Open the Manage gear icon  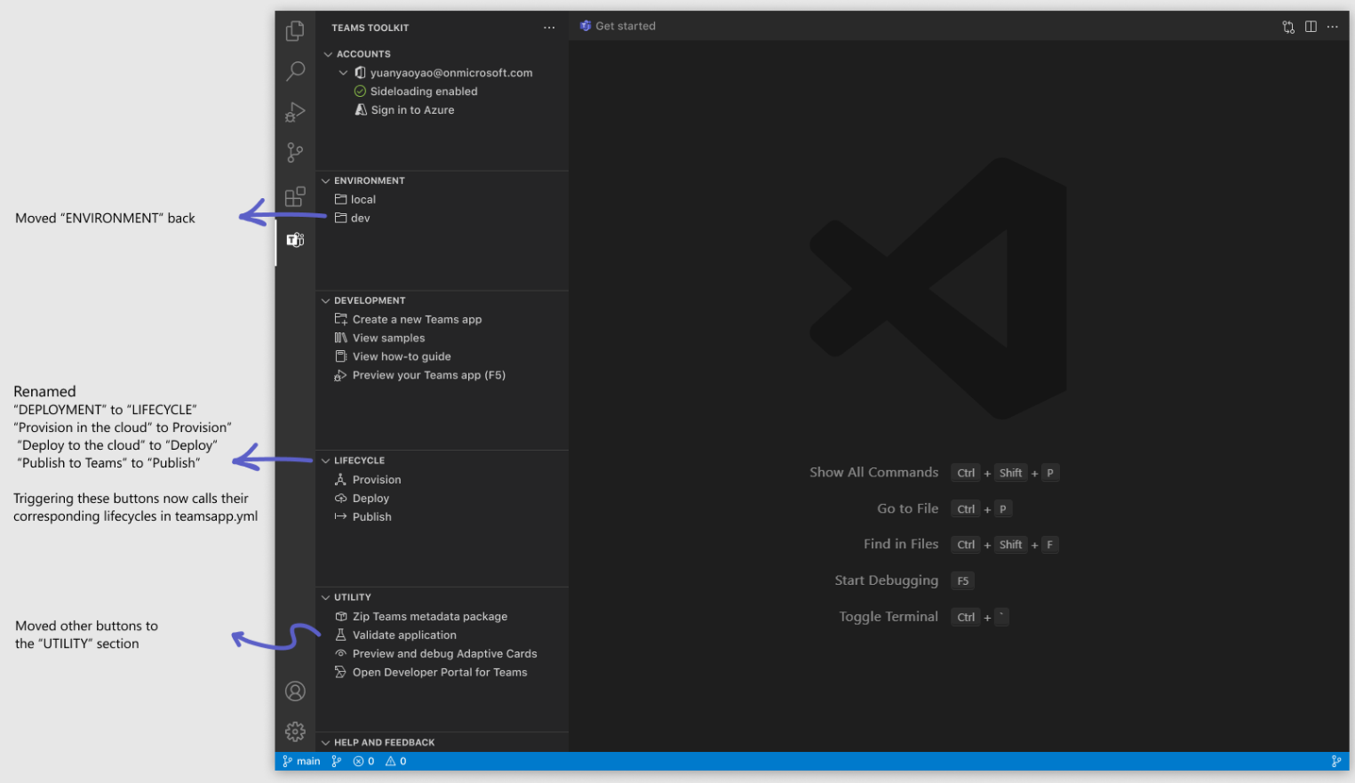tap(295, 731)
